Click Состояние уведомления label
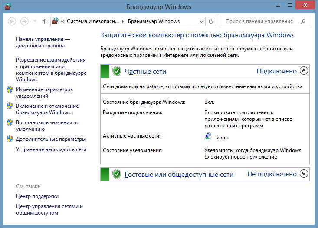The height and width of the screenshot is (228, 318). (133, 150)
